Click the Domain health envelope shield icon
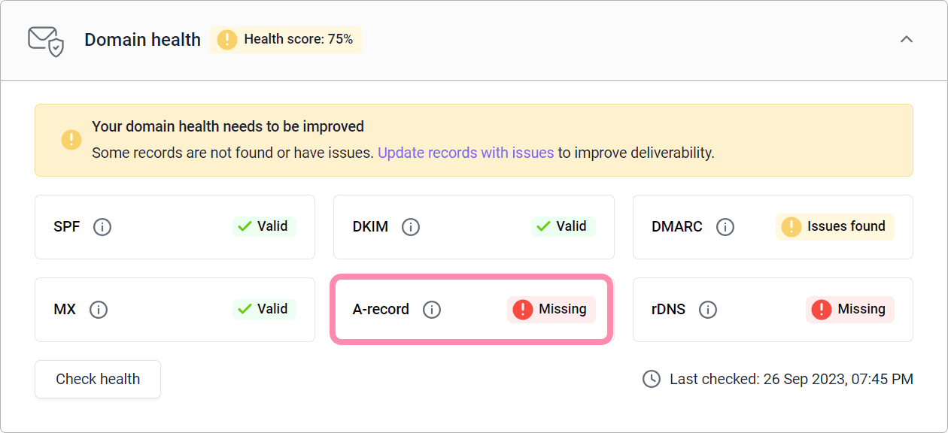Viewport: 948px width, 433px height. (x=46, y=41)
